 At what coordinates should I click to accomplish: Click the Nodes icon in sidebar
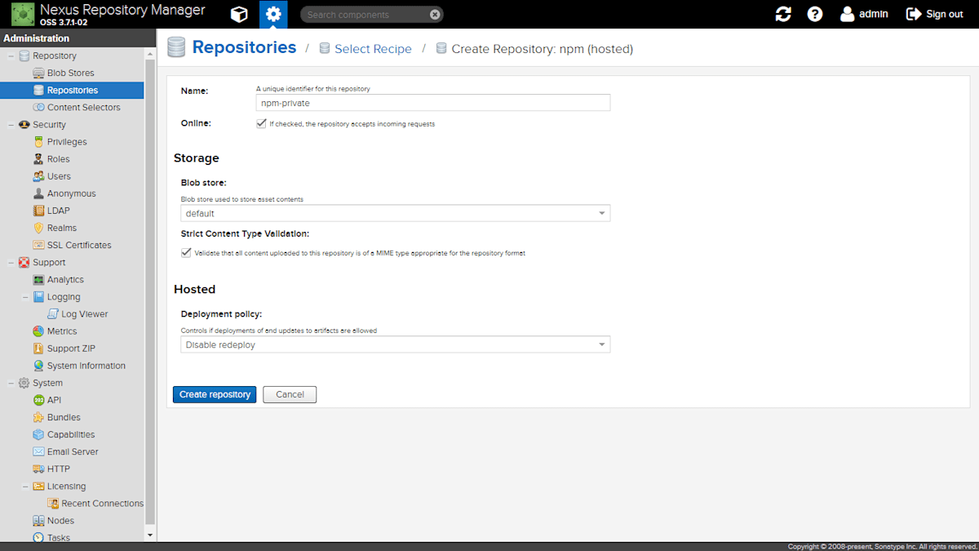point(38,521)
